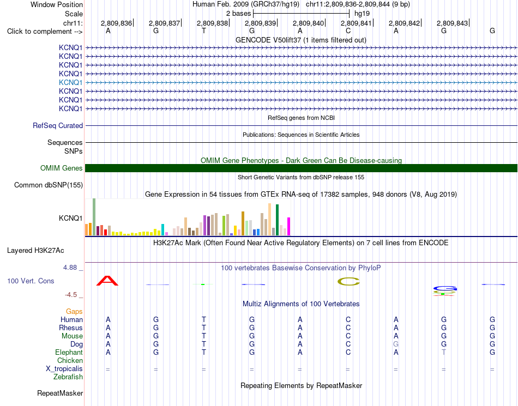Click the Mouse species label
Image resolution: width=518 pixels, height=406 pixels.
(x=72, y=336)
